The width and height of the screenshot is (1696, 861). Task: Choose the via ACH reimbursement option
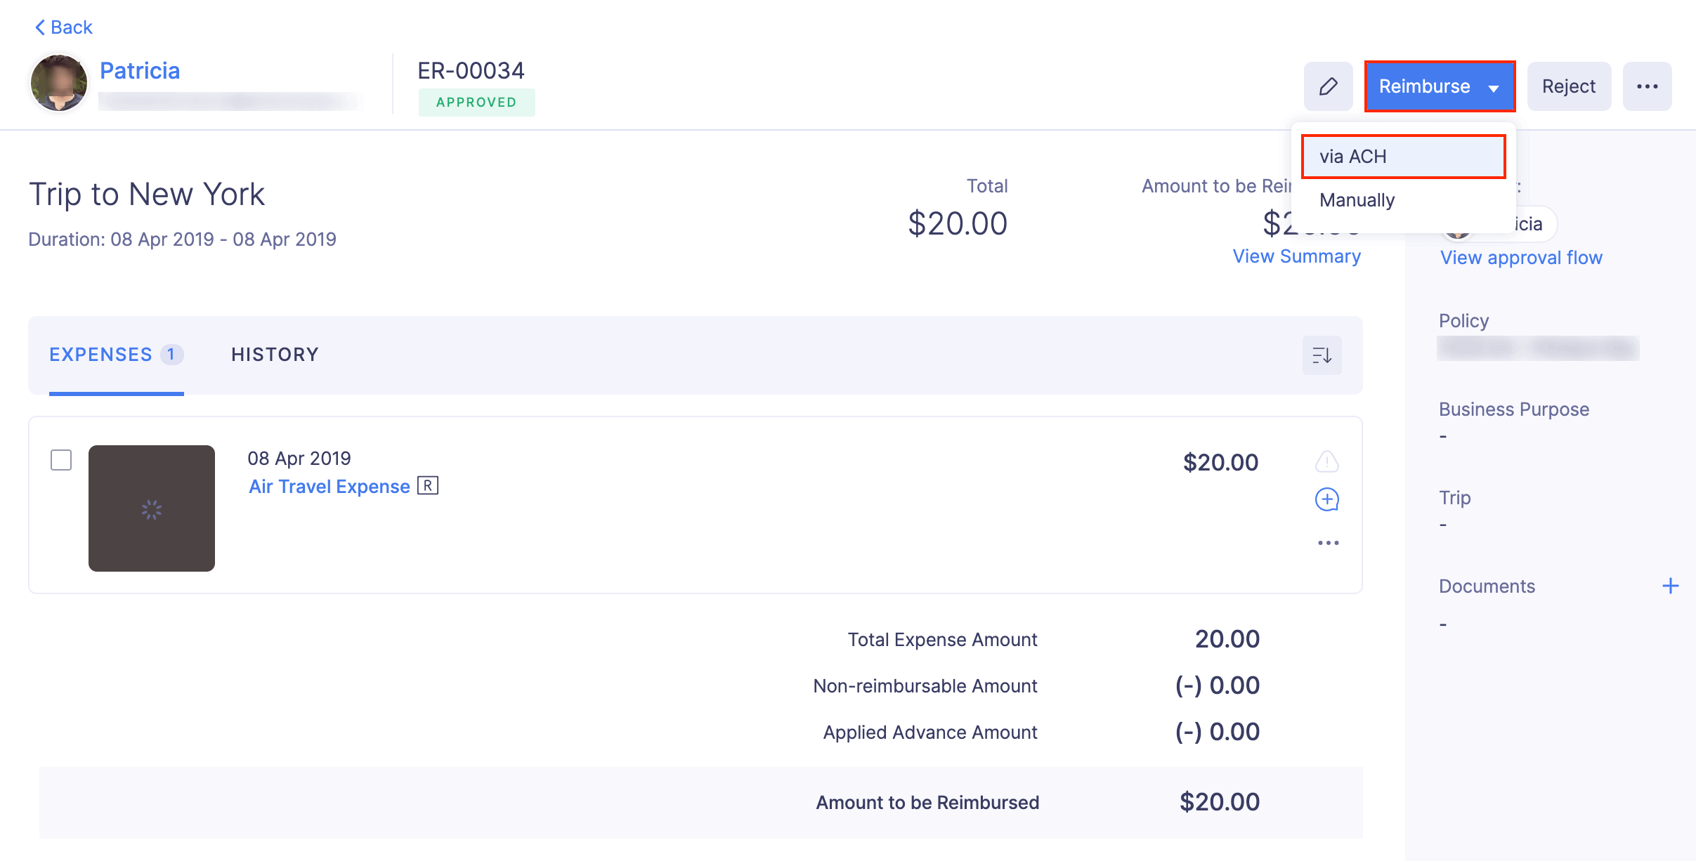pyautogui.click(x=1403, y=157)
